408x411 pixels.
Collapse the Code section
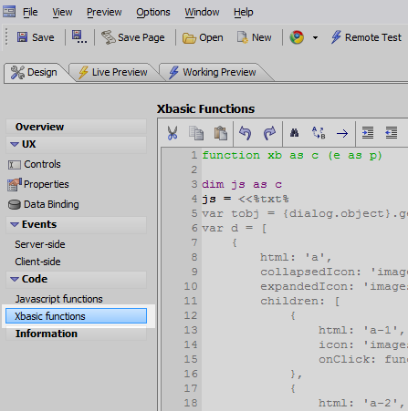(15, 279)
